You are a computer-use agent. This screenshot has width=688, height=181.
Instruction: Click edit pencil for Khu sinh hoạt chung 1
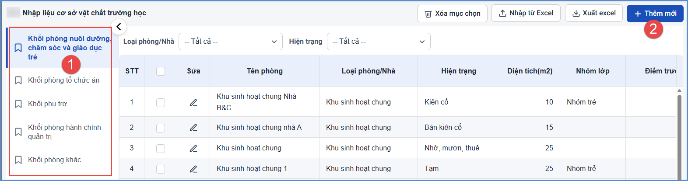pyautogui.click(x=193, y=169)
